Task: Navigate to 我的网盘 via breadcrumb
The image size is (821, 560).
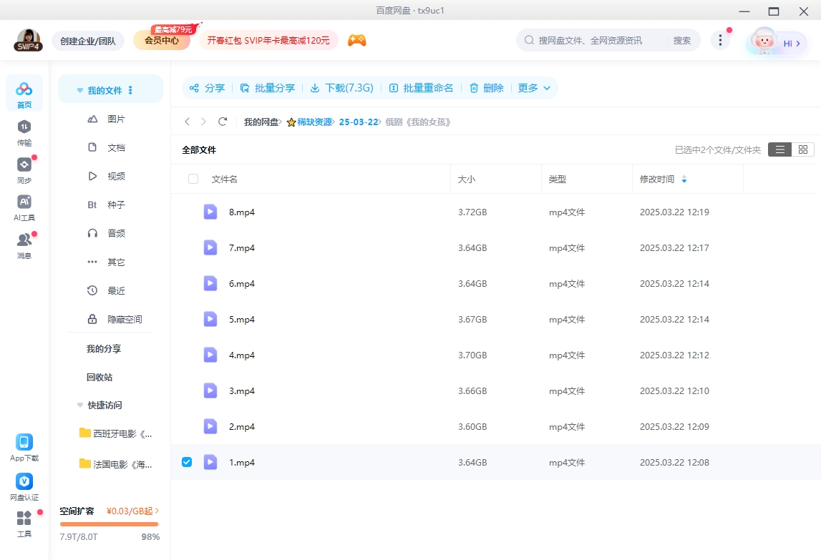Action: click(262, 122)
